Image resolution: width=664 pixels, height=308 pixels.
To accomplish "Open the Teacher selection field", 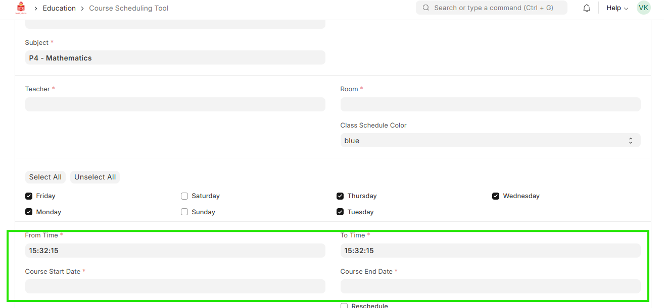I will 175,104.
